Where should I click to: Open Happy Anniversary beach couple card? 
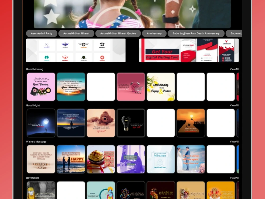71,159
